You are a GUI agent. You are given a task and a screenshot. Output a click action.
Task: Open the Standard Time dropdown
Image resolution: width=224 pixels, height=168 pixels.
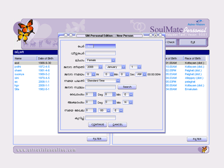[x=118, y=81]
